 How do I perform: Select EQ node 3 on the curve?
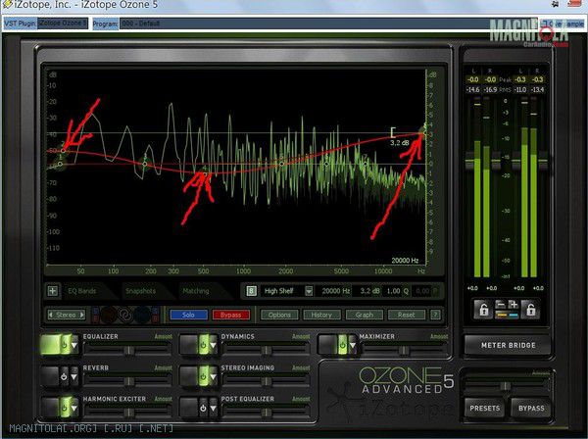[x=145, y=164]
